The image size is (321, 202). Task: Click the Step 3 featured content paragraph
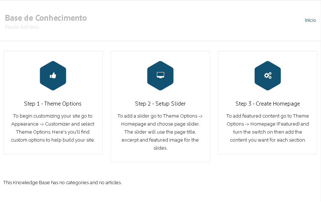click(x=267, y=128)
